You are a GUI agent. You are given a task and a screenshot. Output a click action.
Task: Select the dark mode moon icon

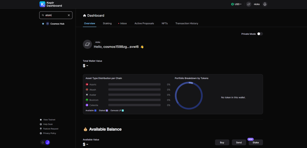[x=47, y=142]
